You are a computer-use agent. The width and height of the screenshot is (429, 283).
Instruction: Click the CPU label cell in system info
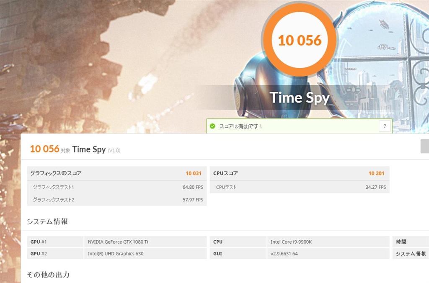tap(238, 242)
